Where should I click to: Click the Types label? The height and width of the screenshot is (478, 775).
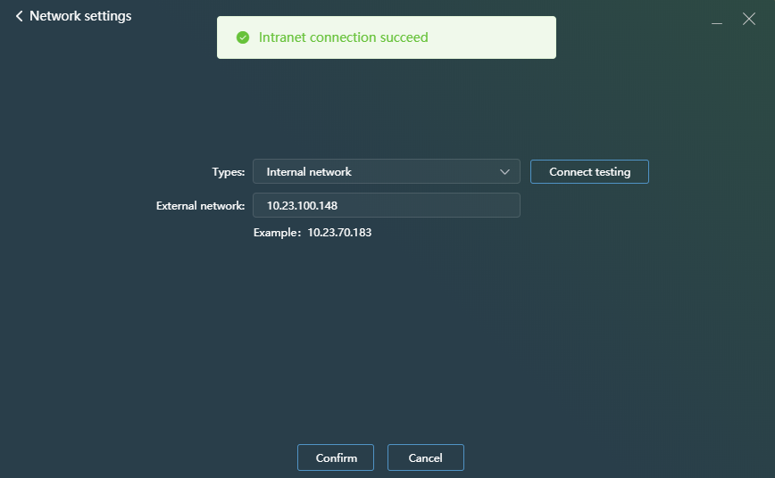[228, 172]
